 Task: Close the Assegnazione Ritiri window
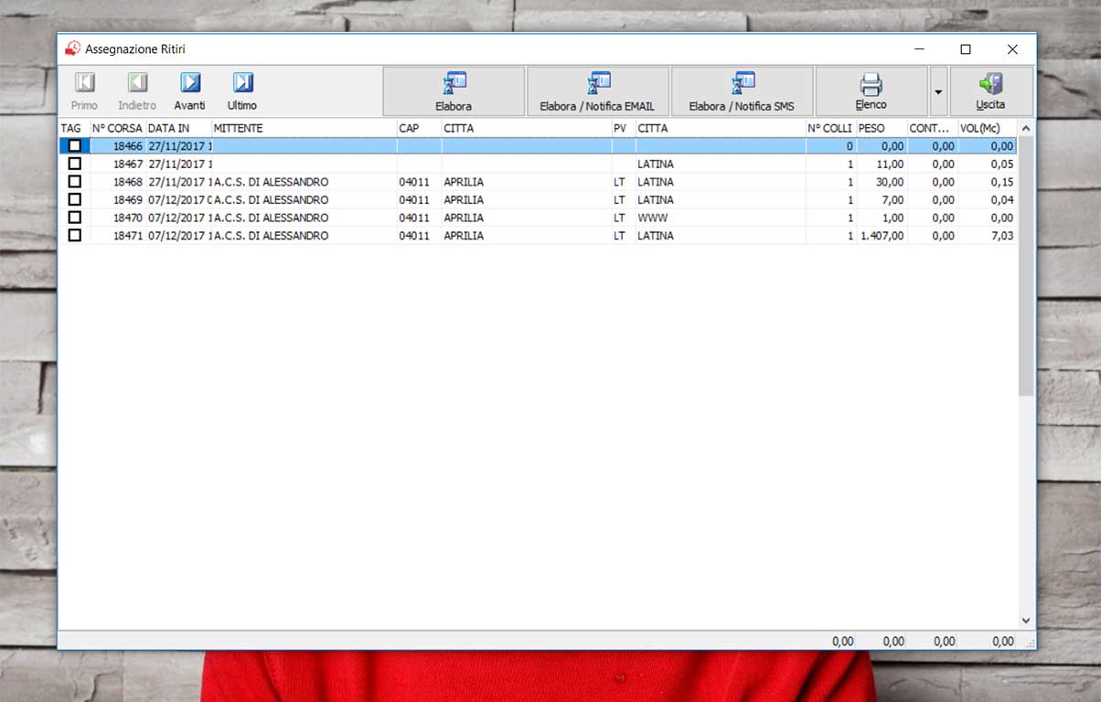[1012, 49]
